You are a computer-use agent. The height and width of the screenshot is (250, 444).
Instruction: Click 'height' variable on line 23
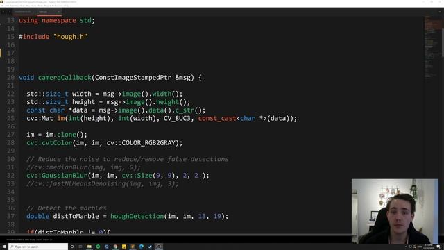pyautogui.click(x=83, y=102)
